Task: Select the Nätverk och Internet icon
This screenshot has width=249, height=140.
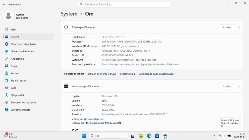Action: point(6,51)
